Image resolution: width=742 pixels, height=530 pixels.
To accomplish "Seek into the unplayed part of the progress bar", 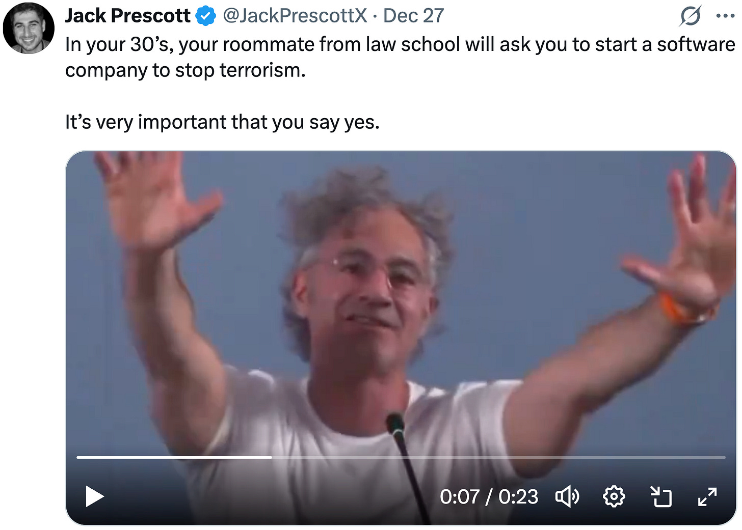I will coord(498,457).
